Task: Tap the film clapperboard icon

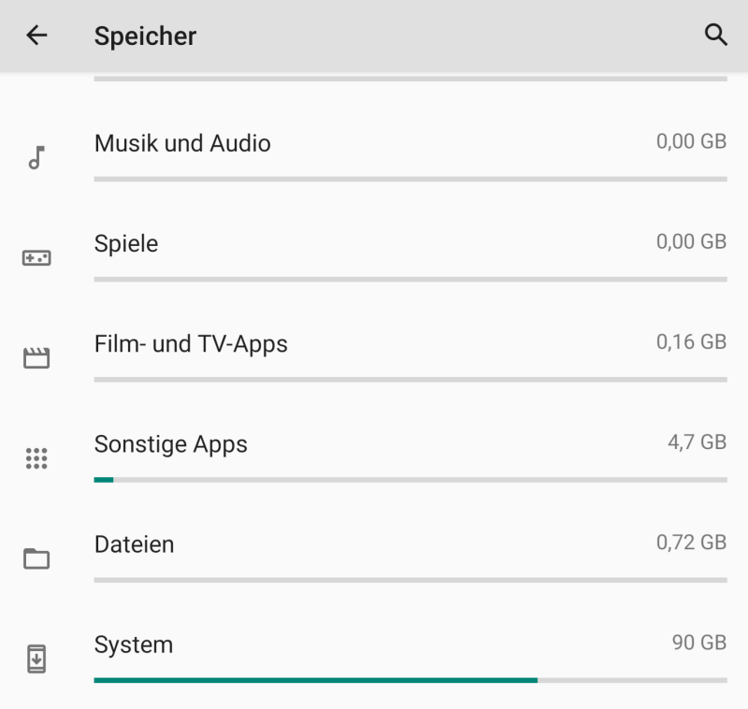Action: pos(36,357)
